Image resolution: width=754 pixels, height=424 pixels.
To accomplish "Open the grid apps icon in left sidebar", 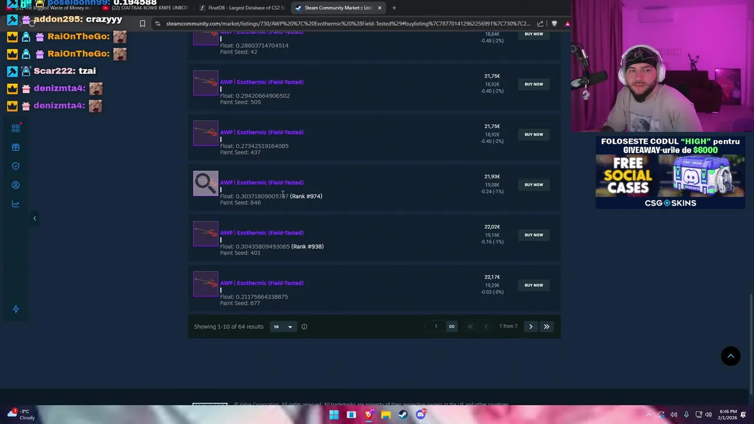I will 16,128.
